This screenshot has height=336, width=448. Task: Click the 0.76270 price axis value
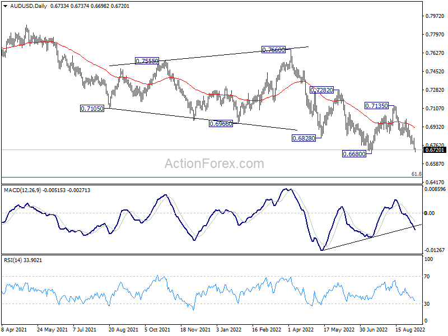(435, 53)
